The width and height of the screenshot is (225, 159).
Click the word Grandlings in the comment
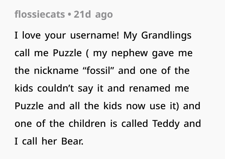[x=166, y=36]
